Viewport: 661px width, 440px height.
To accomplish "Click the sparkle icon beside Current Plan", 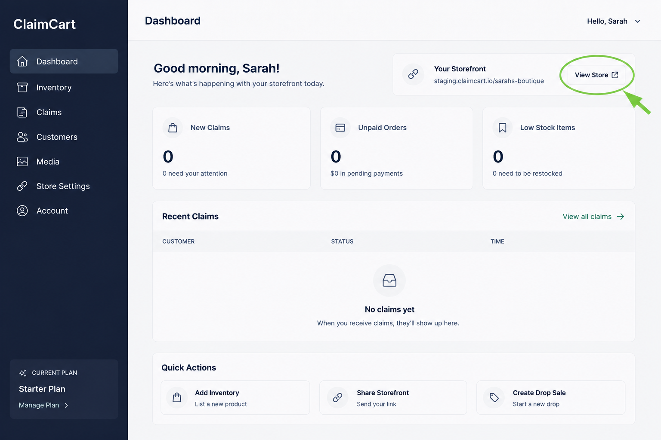I will [x=23, y=373].
